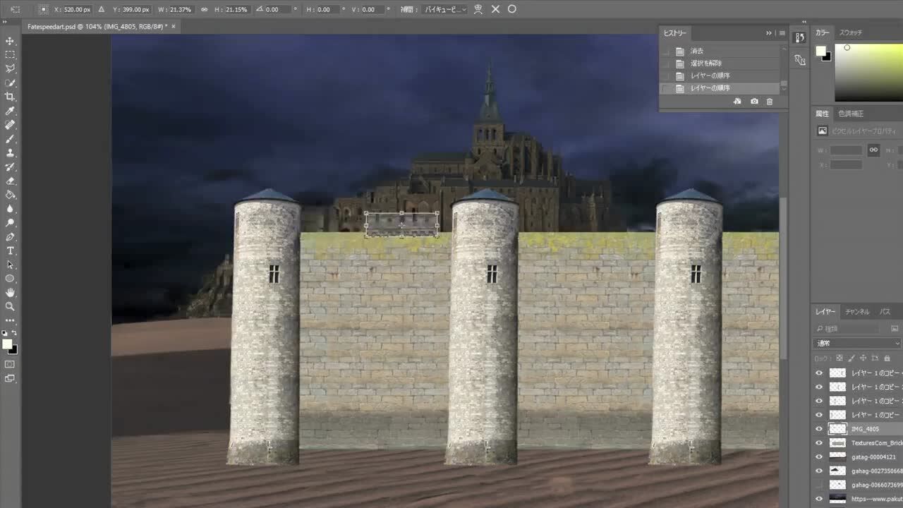Select the Pen tool
The width and height of the screenshot is (903, 508).
coord(10,236)
